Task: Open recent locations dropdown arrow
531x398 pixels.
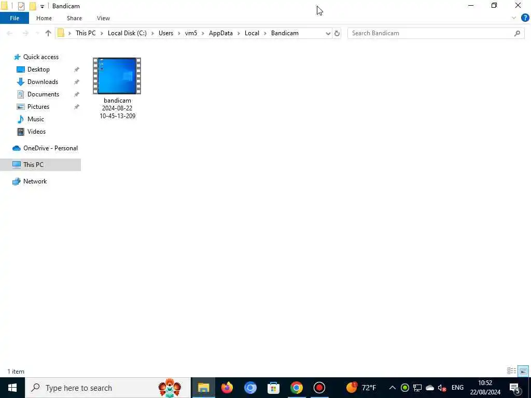Action: click(x=37, y=33)
